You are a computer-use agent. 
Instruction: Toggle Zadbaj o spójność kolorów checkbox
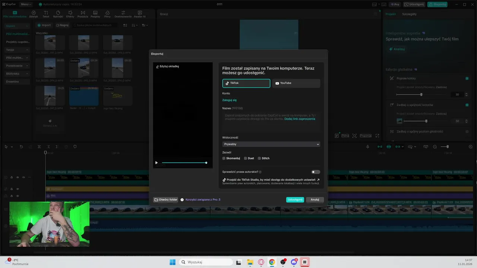pos(467,105)
